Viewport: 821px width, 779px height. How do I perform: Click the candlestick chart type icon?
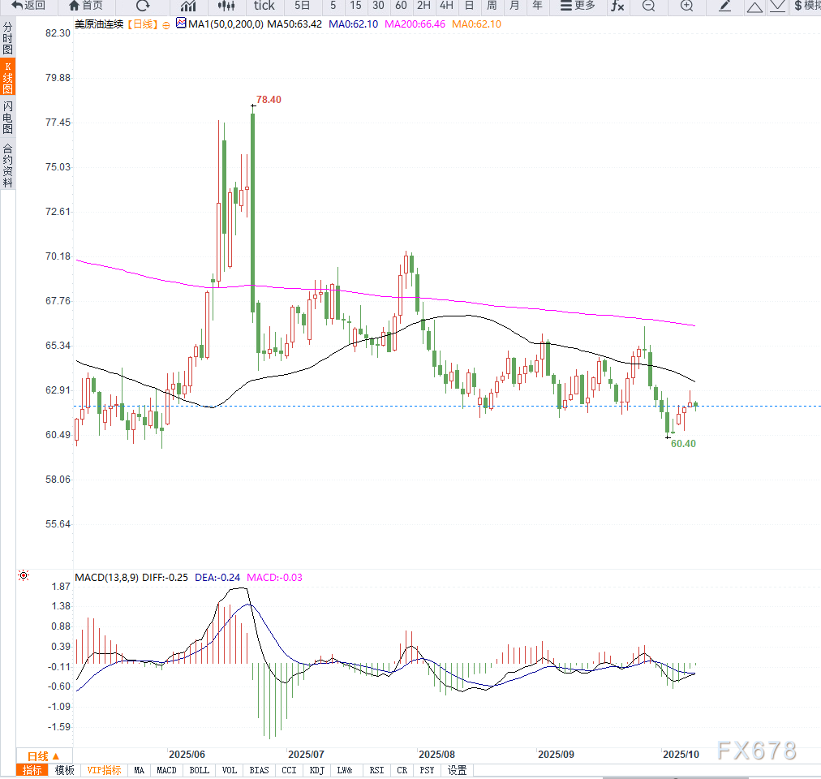226,6
